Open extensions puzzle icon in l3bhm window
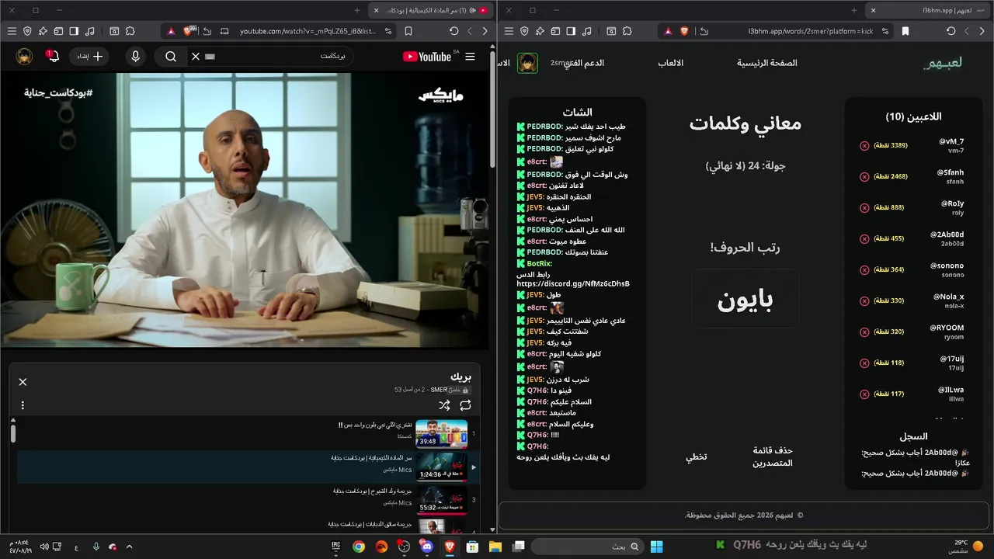The width and height of the screenshot is (994, 559). [x=627, y=31]
